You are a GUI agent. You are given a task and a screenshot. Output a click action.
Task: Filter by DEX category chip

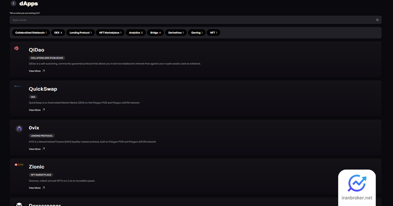click(58, 33)
